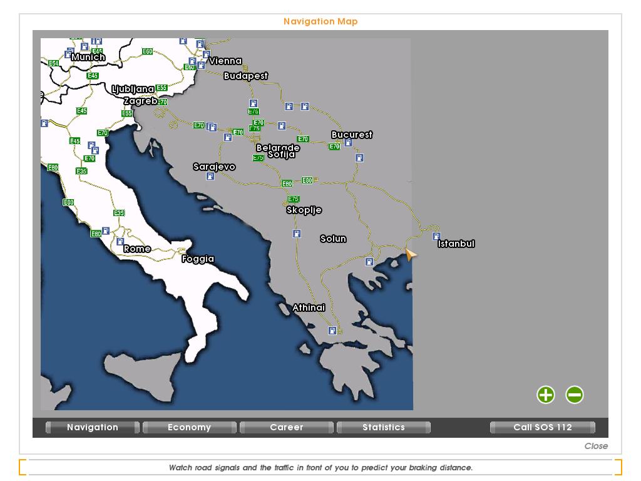This screenshot has height=481, width=641.
Task: Open the Navigation tab
Action: click(x=93, y=427)
